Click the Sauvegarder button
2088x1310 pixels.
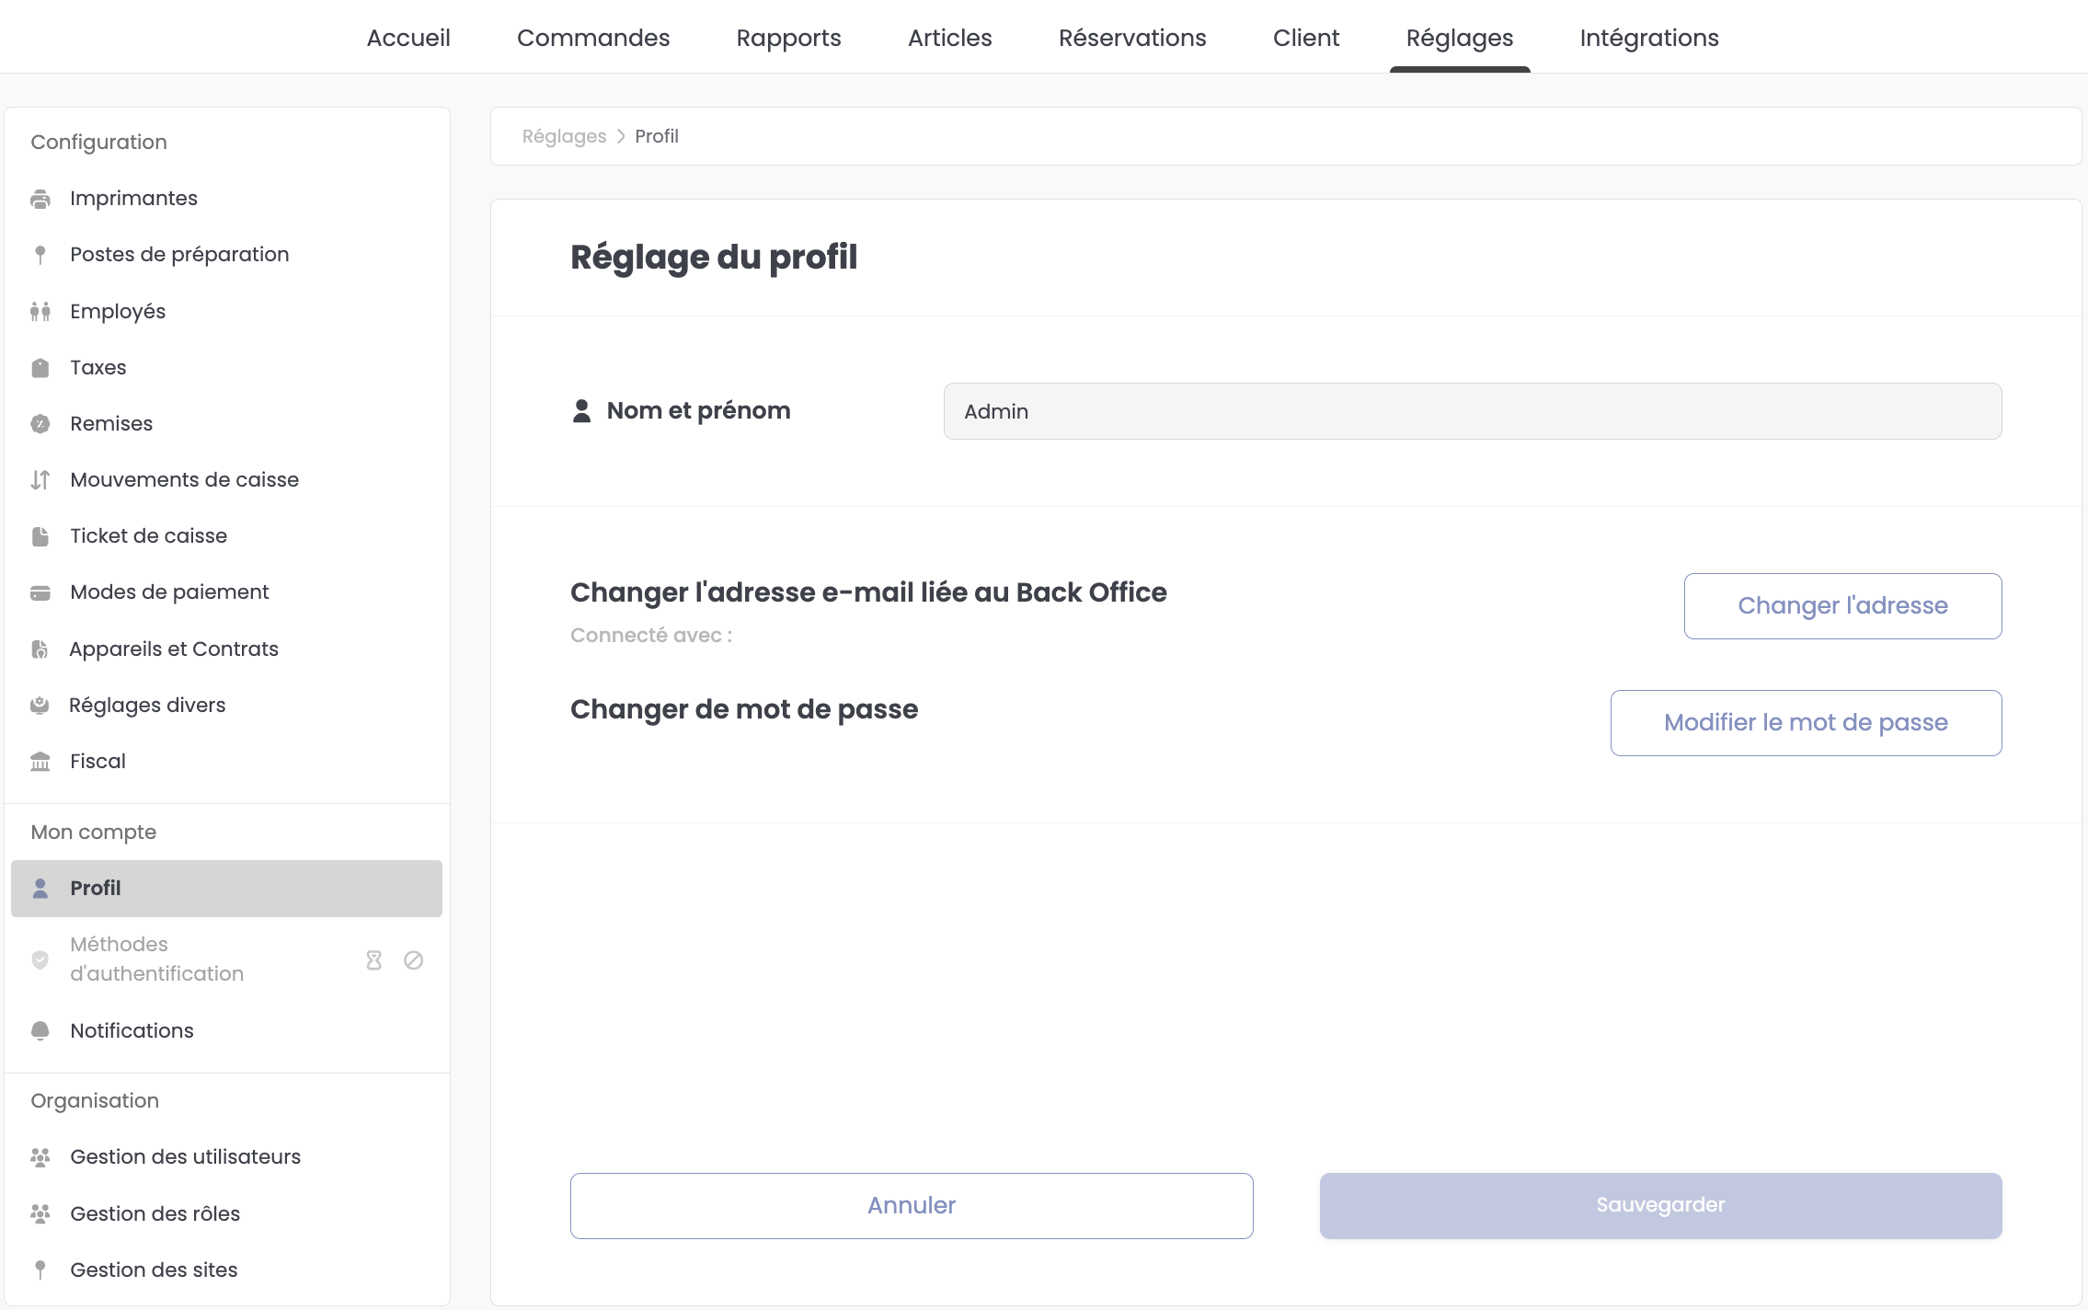(1660, 1206)
